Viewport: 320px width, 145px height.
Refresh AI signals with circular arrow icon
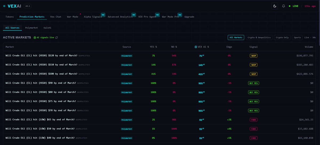click(x=57, y=37)
